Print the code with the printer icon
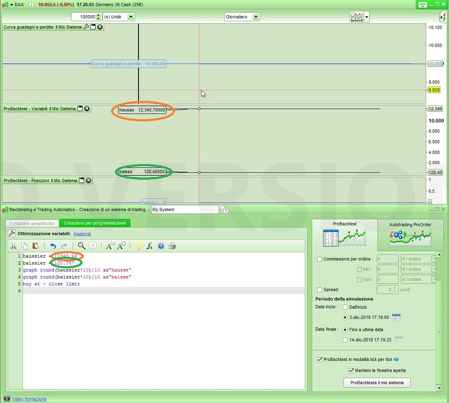The width and height of the screenshot is (449, 403). click(172, 246)
